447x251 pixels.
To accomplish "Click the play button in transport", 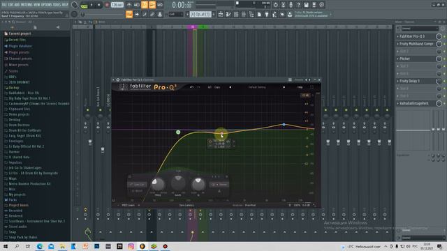I will coord(91,5).
